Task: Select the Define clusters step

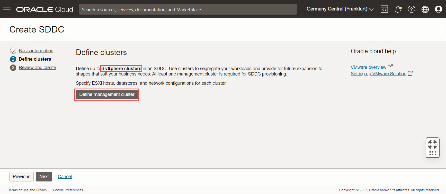Action: click(35, 59)
